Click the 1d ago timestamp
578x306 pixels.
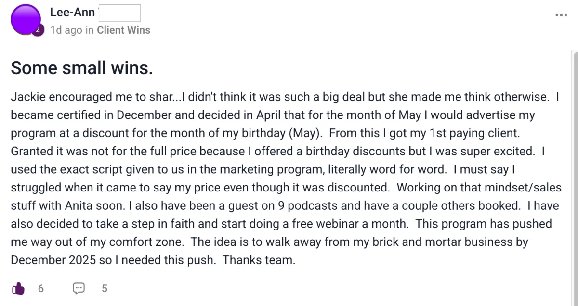[x=66, y=30]
